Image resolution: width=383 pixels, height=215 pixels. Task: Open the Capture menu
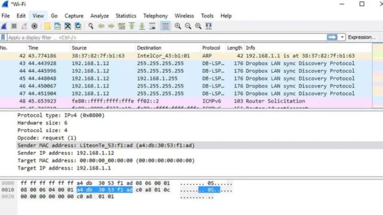pos(74,16)
